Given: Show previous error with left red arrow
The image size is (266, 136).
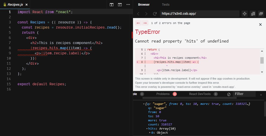Looking at the screenshot, I should [x=138, y=23].
